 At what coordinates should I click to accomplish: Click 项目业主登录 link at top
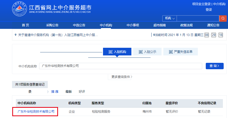201,4
